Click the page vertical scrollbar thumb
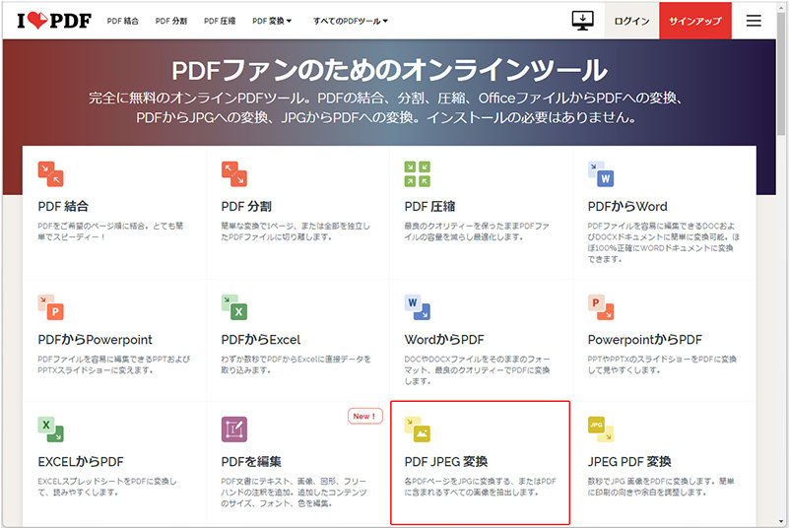This screenshot has width=789, height=528. (x=781, y=73)
